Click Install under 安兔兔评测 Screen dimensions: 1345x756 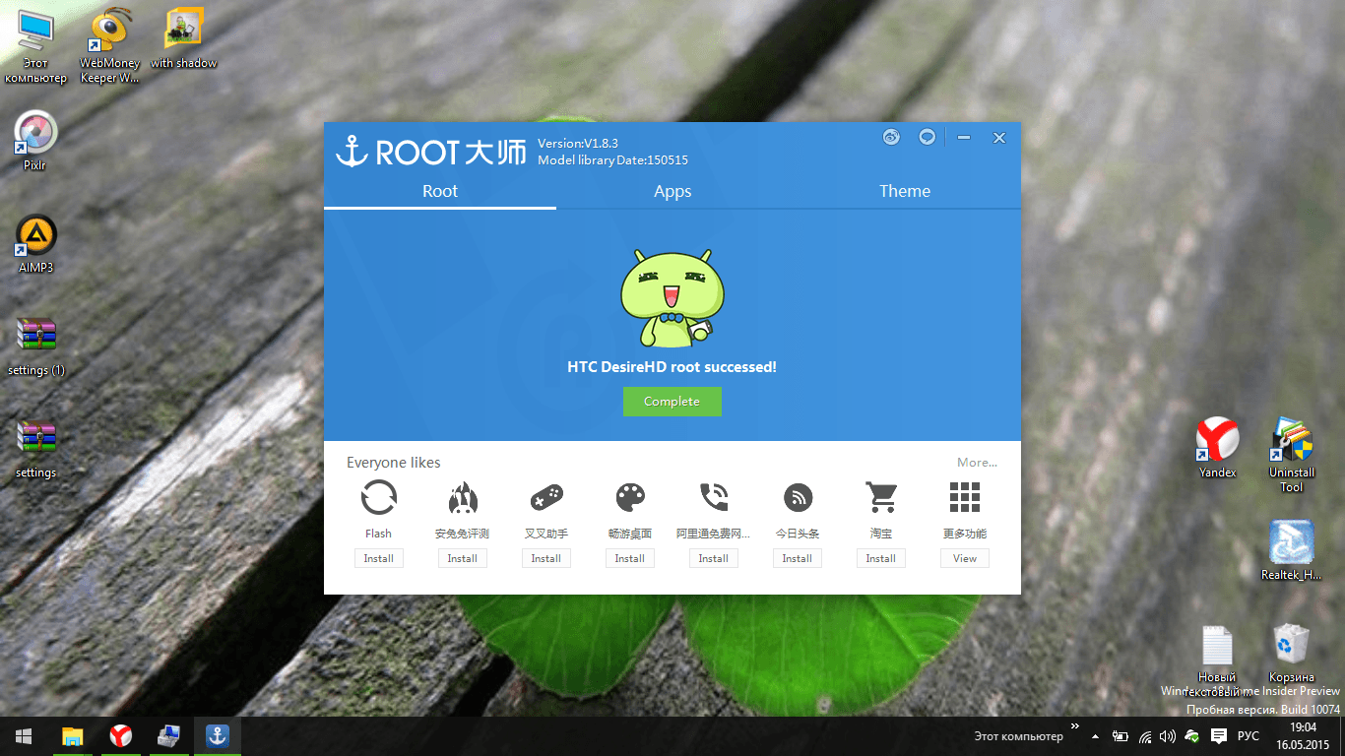pyautogui.click(x=462, y=558)
